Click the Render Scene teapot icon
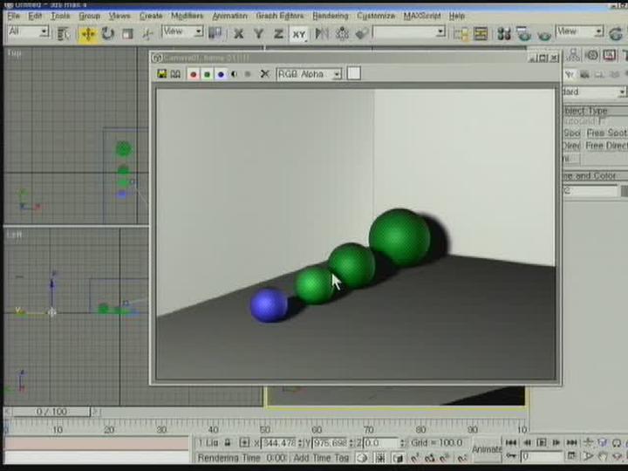Viewport: 628px width, 471px height. pyautogui.click(x=523, y=34)
